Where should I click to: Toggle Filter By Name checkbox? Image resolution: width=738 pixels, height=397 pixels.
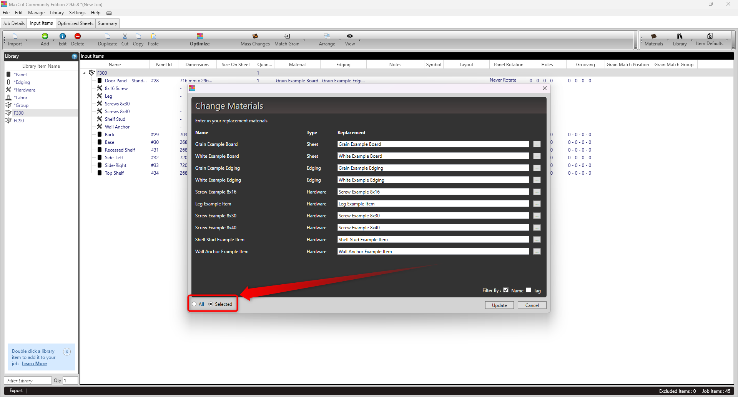pyautogui.click(x=506, y=290)
